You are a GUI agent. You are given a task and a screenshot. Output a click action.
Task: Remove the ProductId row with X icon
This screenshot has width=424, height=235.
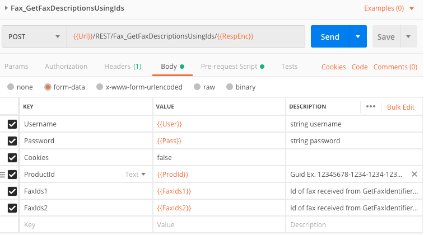[x=414, y=175]
